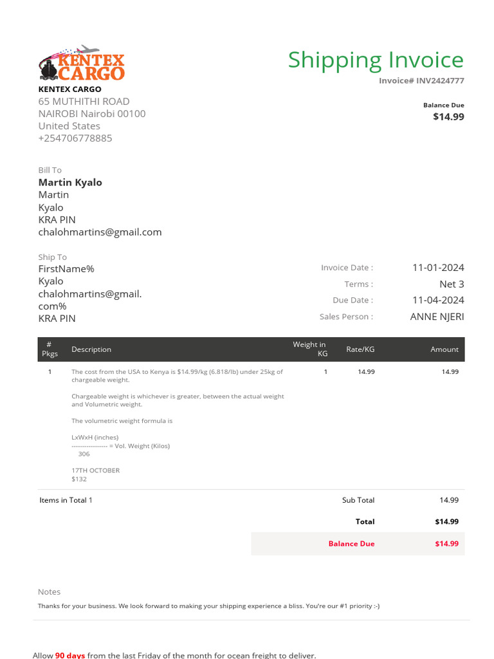Screen dimensions: 494x659
Task: Click the Balance Due amount at top right
Action: point(448,117)
